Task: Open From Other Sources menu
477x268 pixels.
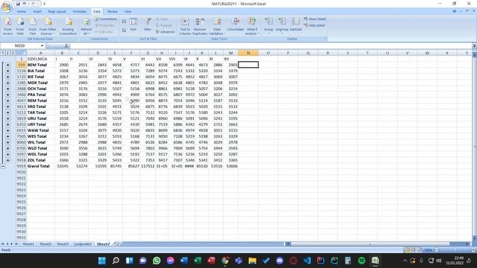Action: tap(48, 26)
